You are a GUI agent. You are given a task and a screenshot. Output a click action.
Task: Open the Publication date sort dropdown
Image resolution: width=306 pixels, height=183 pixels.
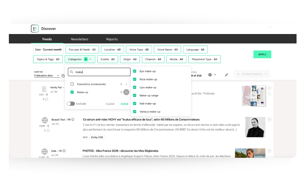46,76
